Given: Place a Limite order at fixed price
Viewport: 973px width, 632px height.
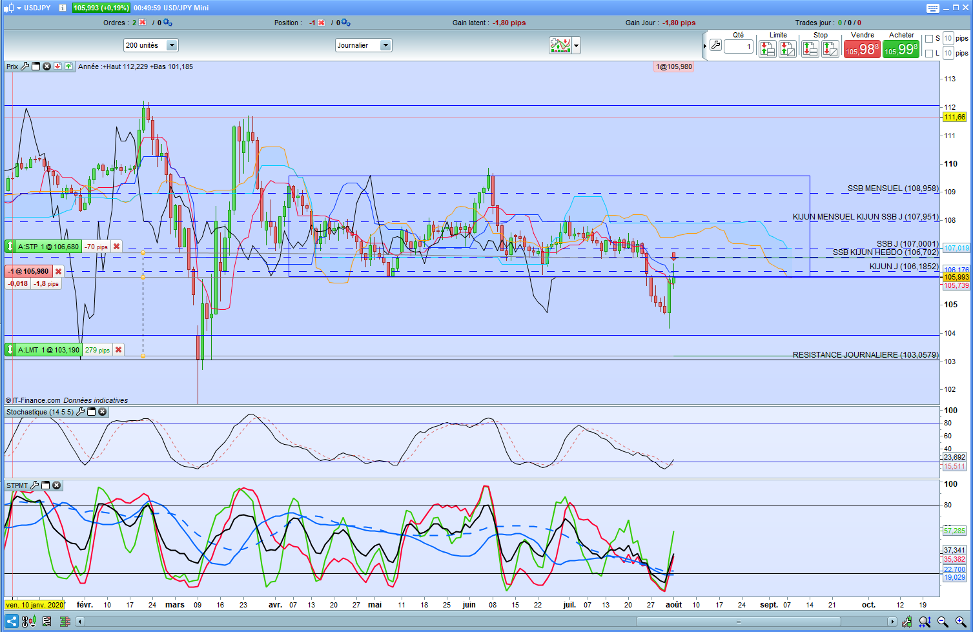Looking at the screenshot, I should point(768,48).
